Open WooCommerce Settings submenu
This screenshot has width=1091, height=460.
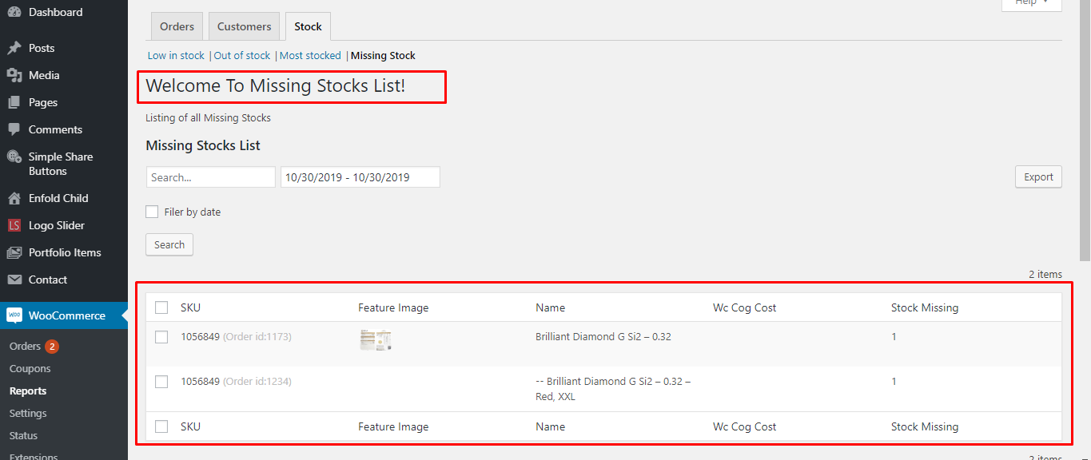28,414
